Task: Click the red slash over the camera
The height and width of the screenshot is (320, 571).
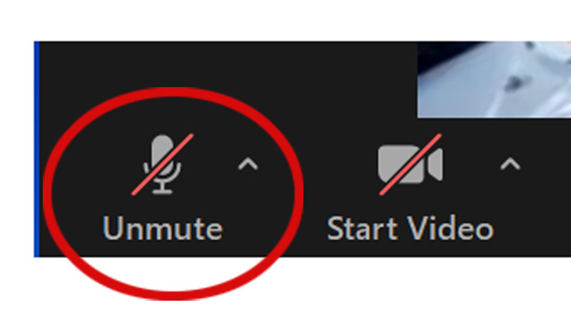Action: click(x=410, y=164)
